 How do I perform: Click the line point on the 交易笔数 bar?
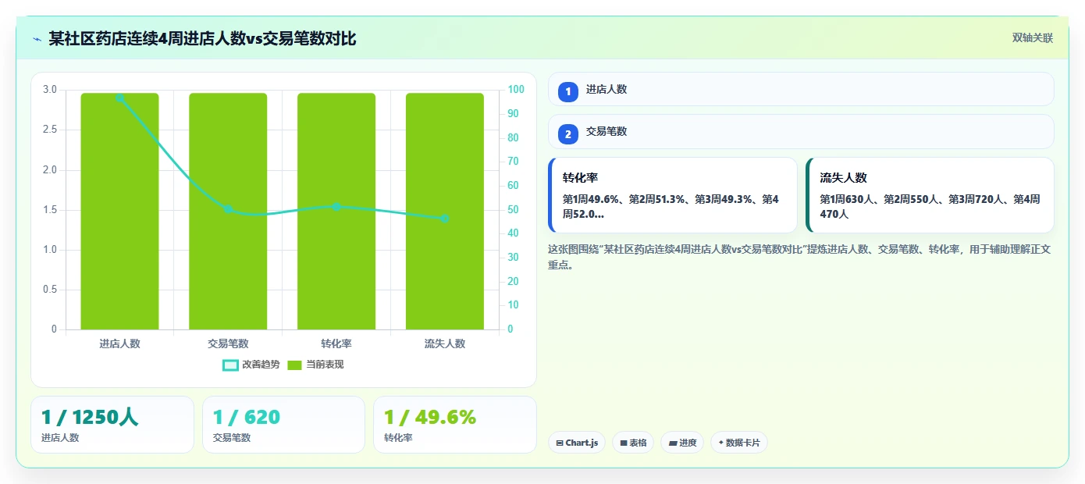(228, 209)
